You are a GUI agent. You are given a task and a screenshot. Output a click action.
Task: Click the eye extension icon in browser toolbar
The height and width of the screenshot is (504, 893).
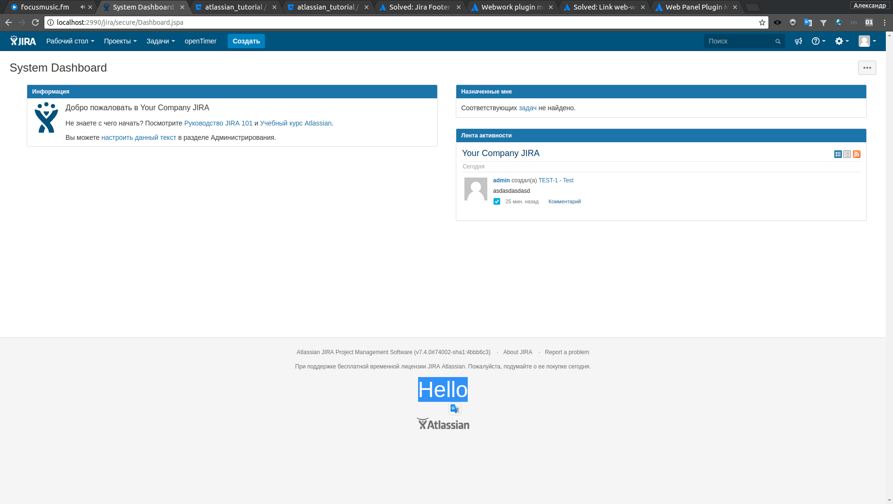tap(777, 22)
